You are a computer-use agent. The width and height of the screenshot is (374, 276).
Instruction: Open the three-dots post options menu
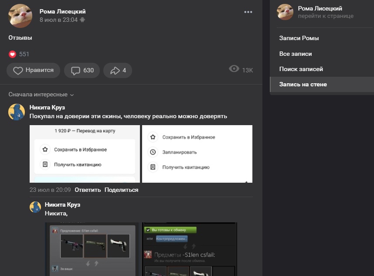[248, 12]
